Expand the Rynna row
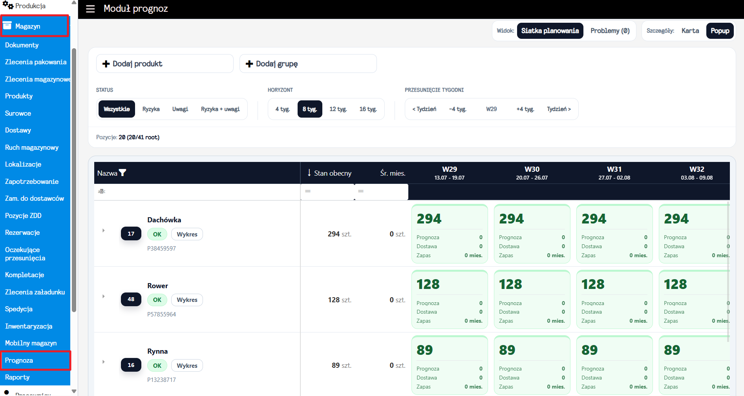The height and width of the screenshot is (396, 744). tap(104, 362)
